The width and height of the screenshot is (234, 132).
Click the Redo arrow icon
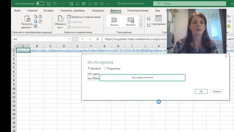click(x=63, y=4)
